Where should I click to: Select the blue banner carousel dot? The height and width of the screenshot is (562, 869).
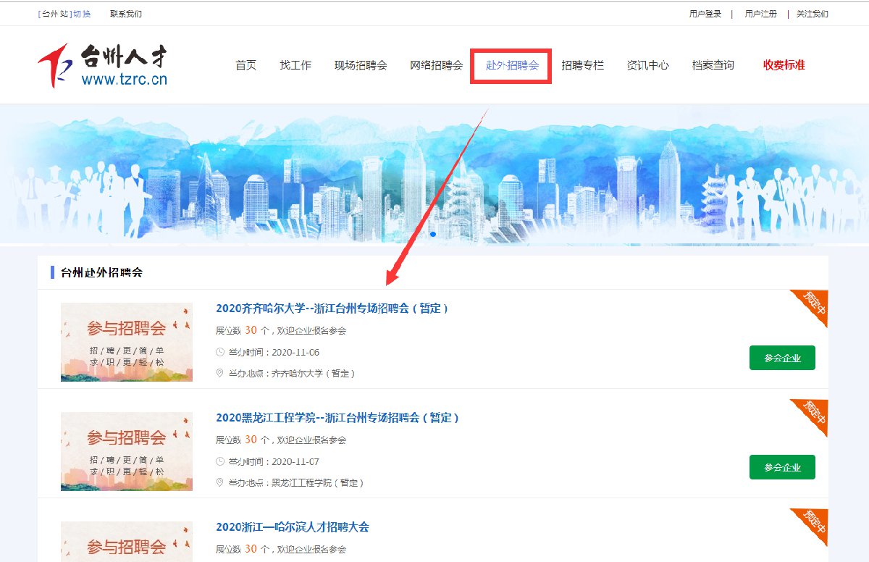[433, 234]
